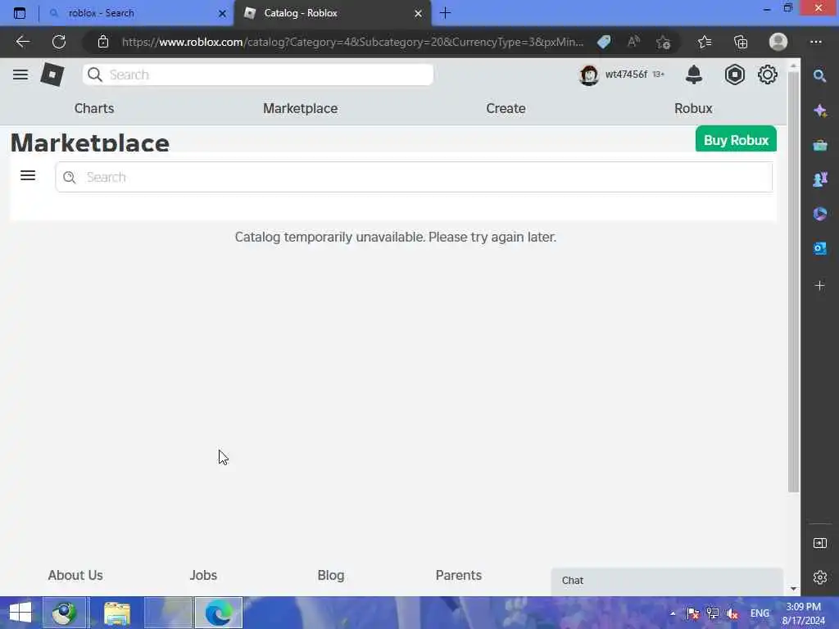Click the Roblox logo home icon

[52, 75]
